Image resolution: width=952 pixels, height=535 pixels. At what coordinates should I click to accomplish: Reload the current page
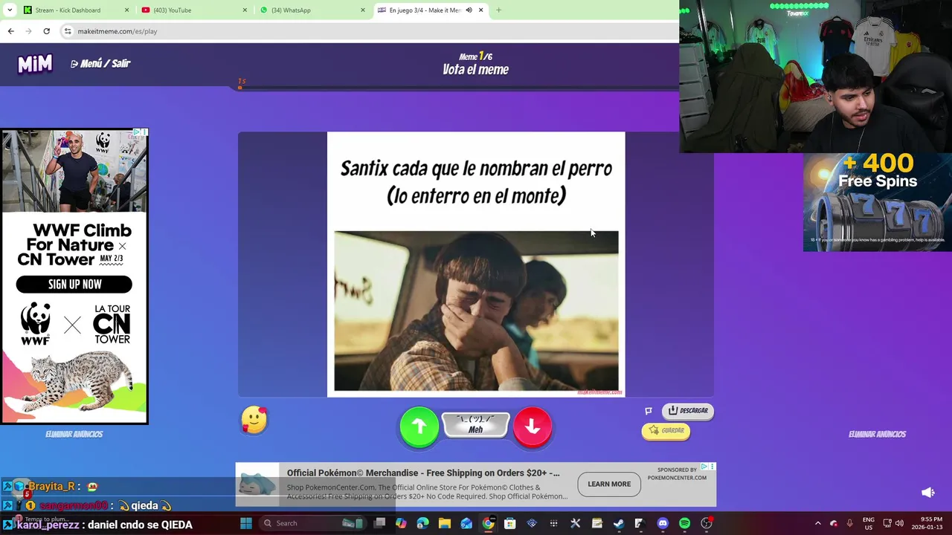click(x=46, y=31)
